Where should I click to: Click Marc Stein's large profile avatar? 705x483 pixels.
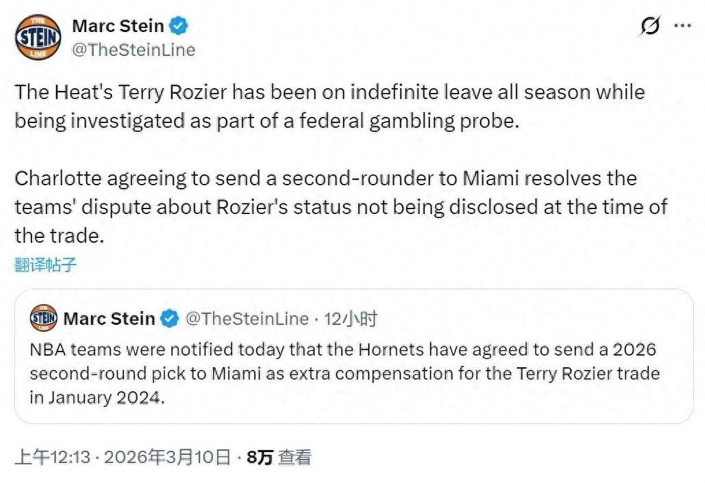coord(38,37)
